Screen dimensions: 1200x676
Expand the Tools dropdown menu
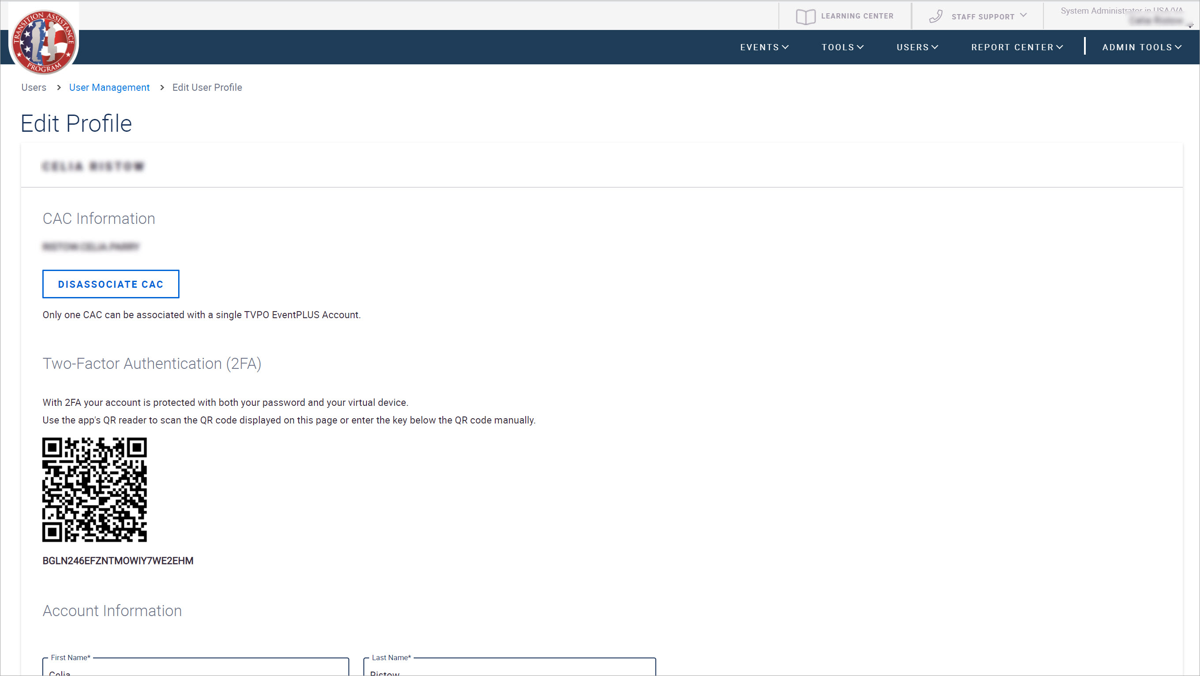842,47
